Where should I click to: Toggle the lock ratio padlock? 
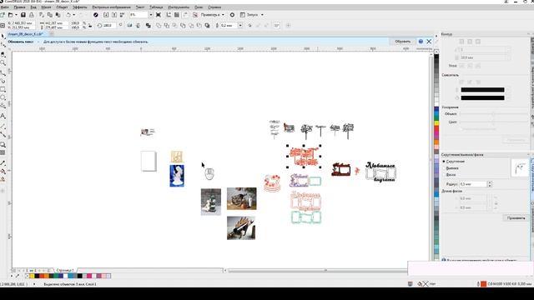tap(90, 26)
